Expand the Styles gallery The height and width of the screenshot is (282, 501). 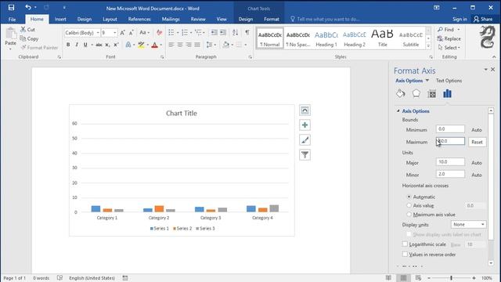point(428,46)
